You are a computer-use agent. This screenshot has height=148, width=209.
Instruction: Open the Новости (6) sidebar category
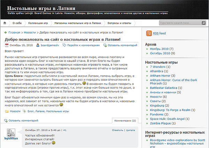click(x=156, y=97)
